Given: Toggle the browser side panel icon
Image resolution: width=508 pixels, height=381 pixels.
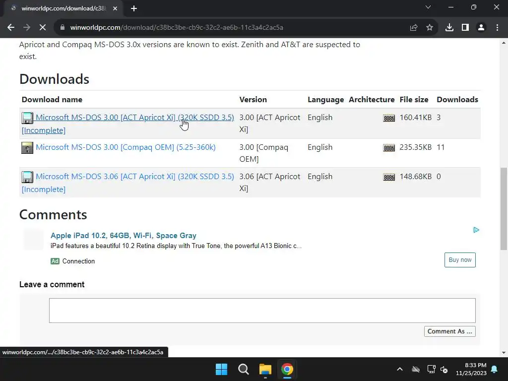Looking at the screenshot, I should pos(465,28).
